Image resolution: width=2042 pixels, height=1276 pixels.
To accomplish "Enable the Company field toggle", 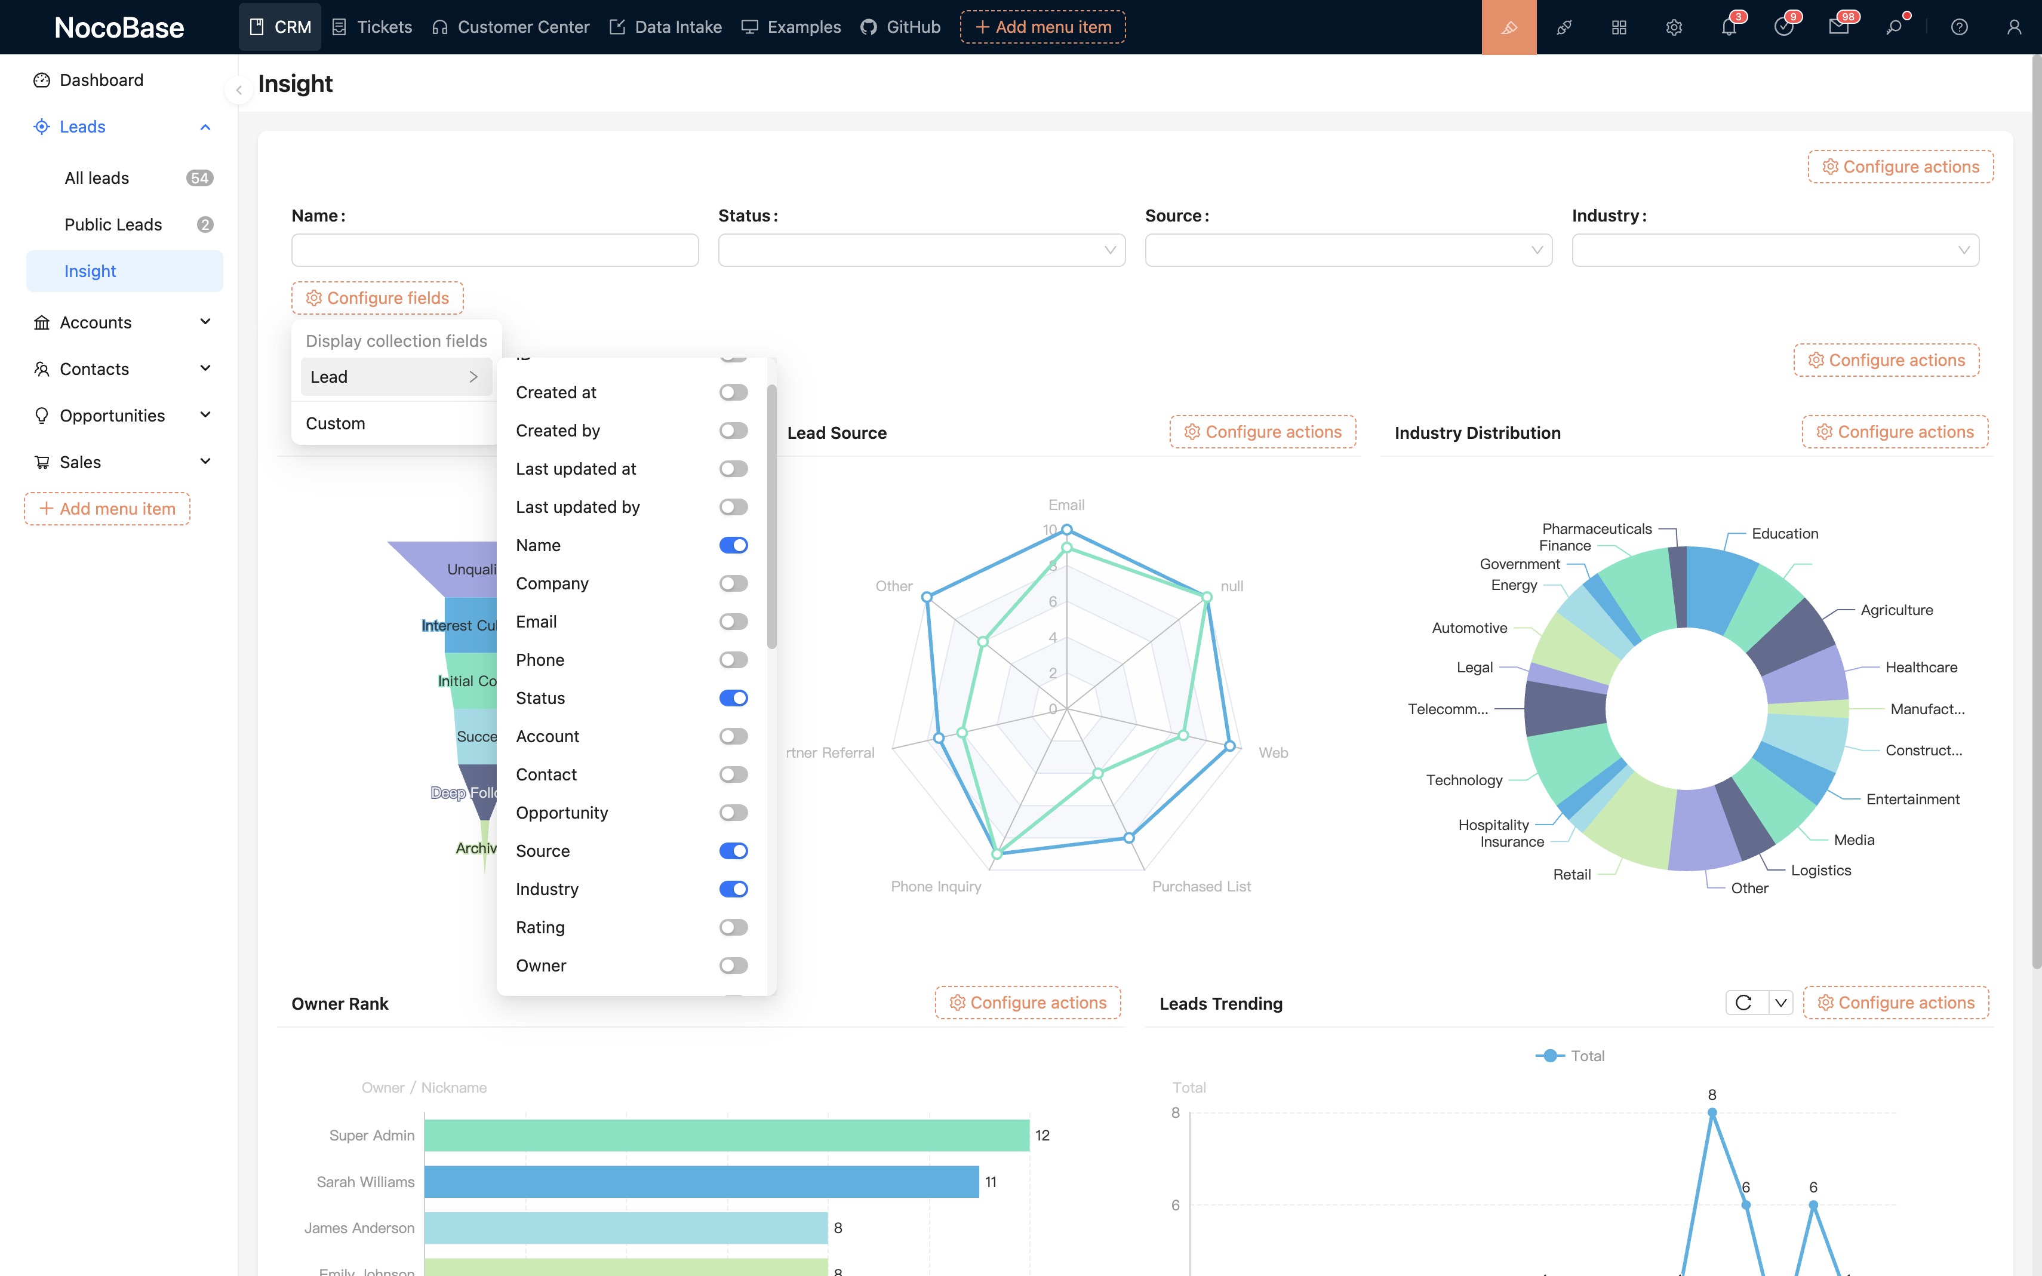I will pyautogui.click(x=733, y=583).
